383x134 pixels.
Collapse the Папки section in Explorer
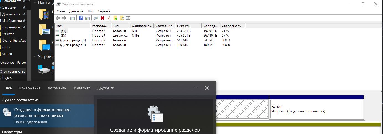(x=35, y=3)
